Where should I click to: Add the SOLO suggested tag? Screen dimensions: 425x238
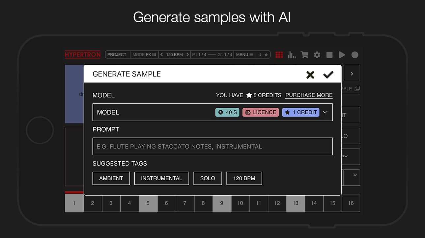point(208,178)
